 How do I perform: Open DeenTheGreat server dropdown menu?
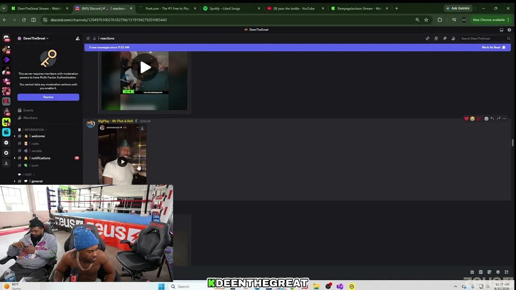click(x=35, y=38)
